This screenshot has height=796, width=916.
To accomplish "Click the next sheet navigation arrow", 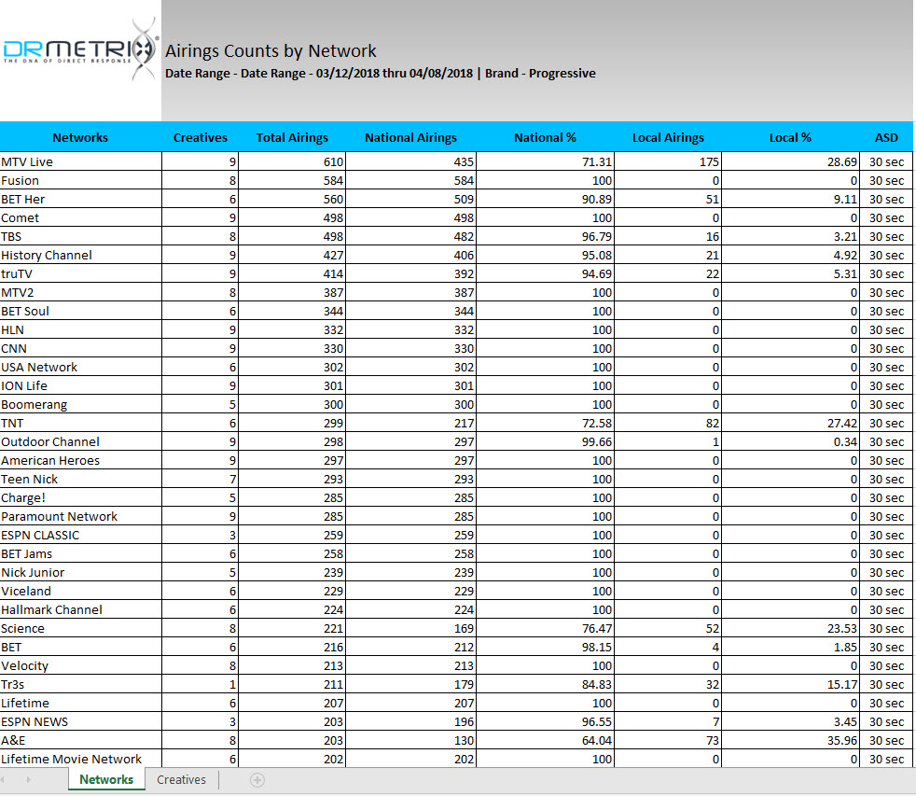I will coord(28,779).
